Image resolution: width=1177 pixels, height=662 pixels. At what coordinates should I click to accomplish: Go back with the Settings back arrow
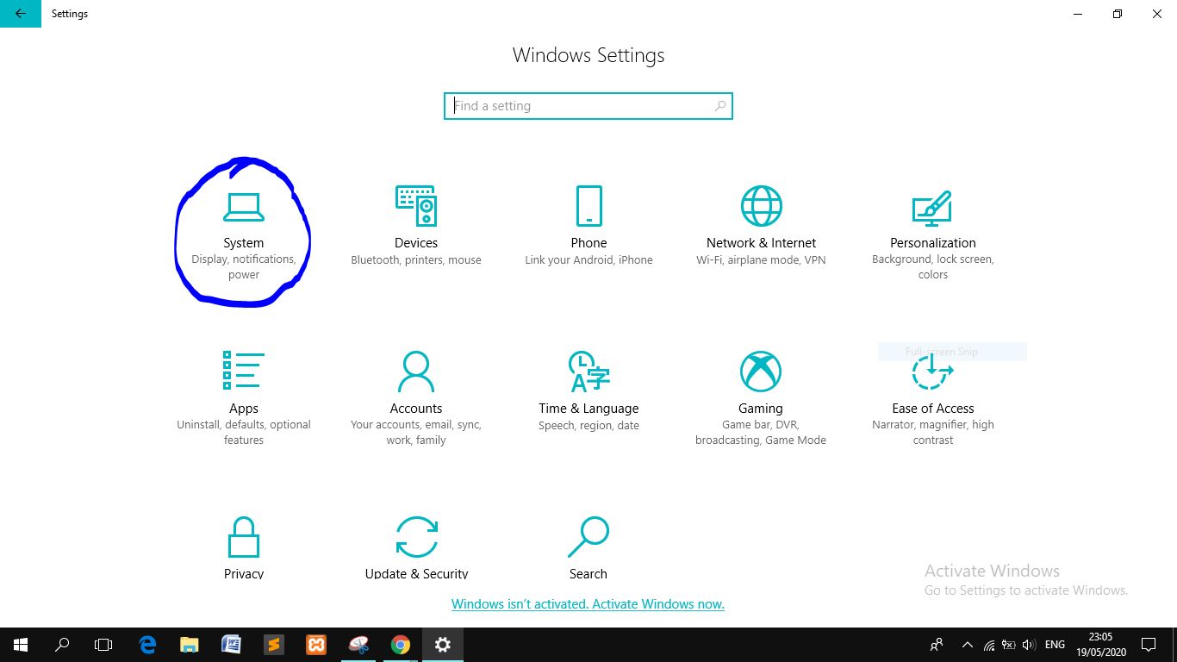coord(21,14)
